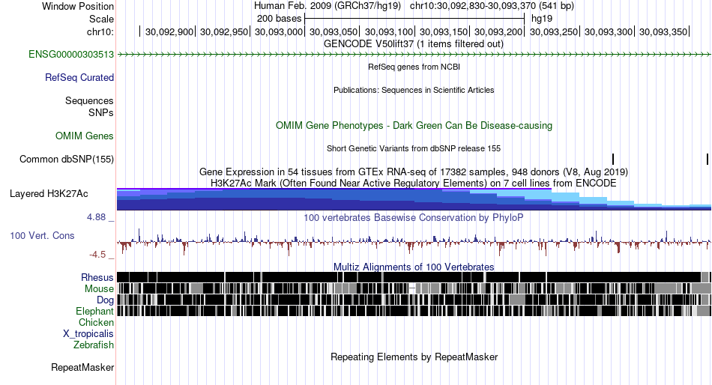Click the Zebrafish alignment label
This screenshot has height=385, width=712.
coord(93,345)
